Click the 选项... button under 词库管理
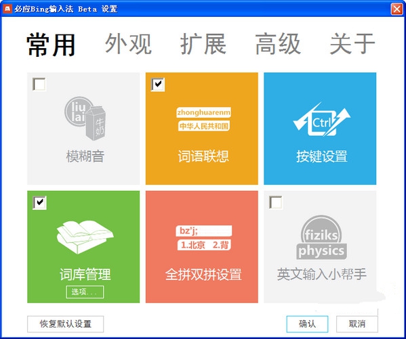The height and width of the screenshot is (339, 406). point(85,292)
